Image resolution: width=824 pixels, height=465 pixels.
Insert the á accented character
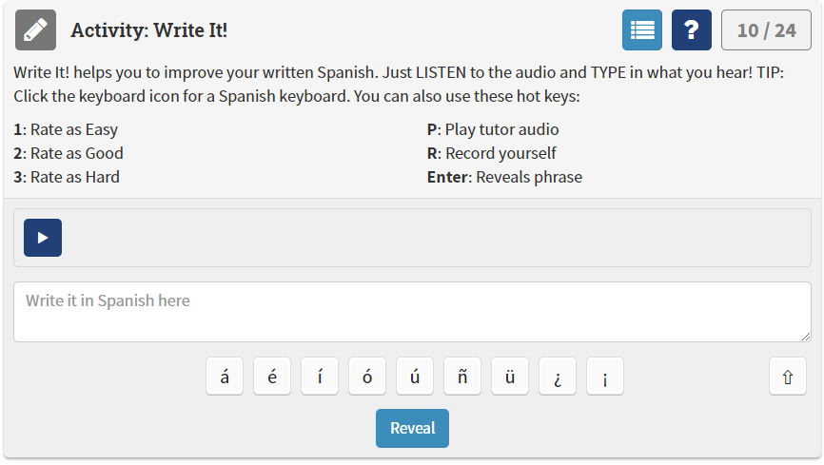click(x=225, y=377)
